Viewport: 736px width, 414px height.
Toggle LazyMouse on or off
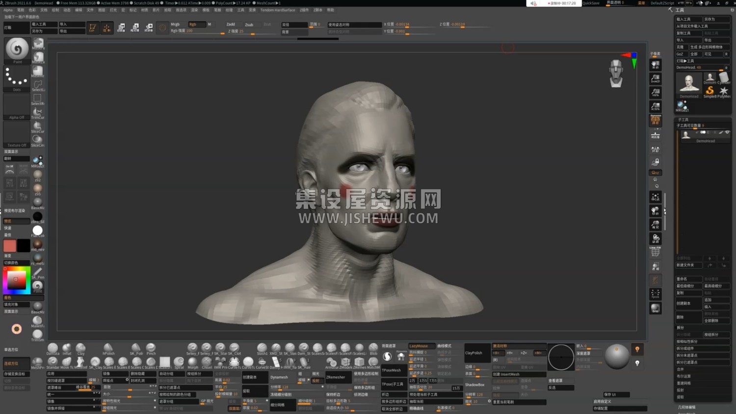421,346
